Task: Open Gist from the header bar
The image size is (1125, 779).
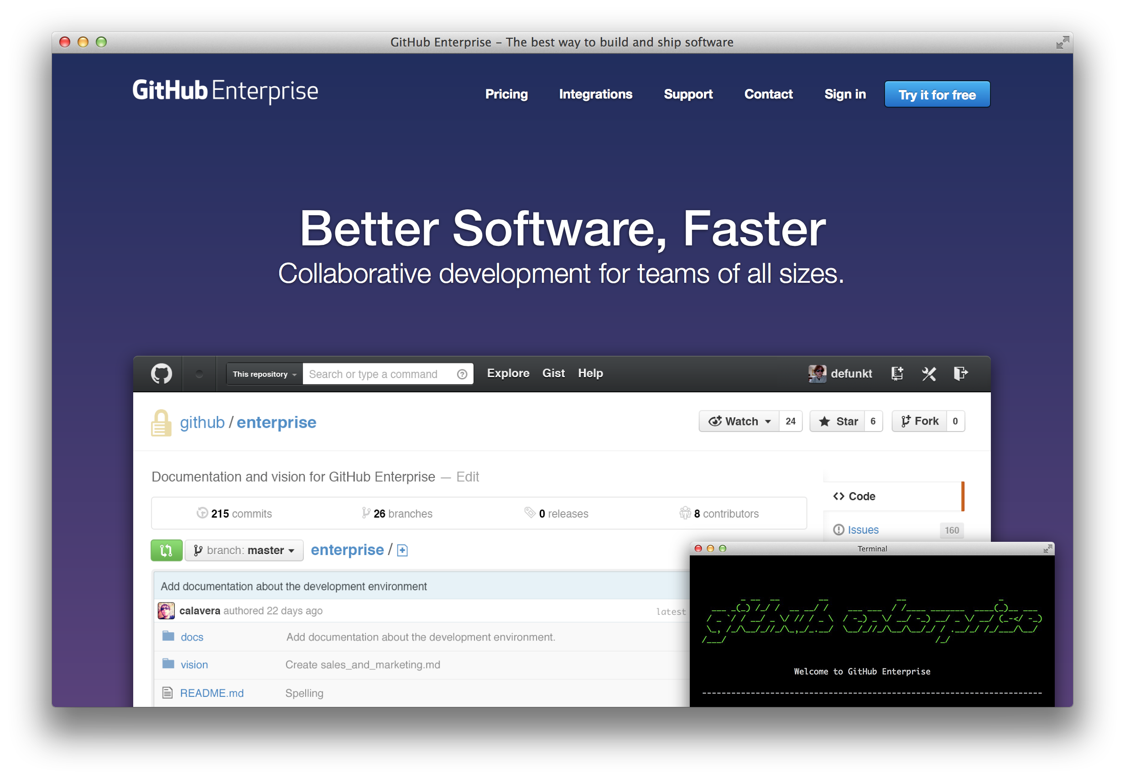Action: click(553, 374)
